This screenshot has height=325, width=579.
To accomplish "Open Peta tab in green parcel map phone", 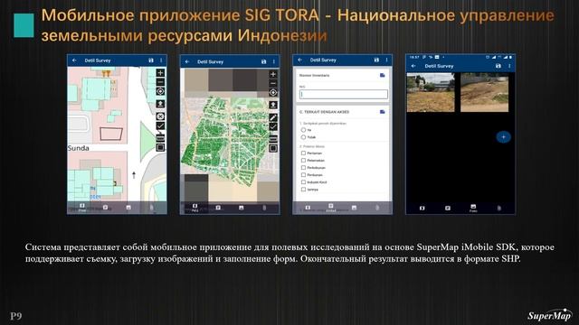I will (195, 208).
